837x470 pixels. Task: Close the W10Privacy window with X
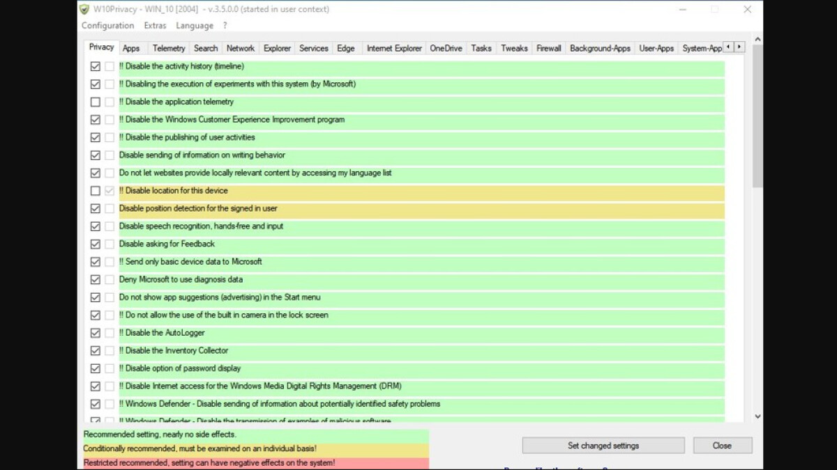(x=747, y=10)
